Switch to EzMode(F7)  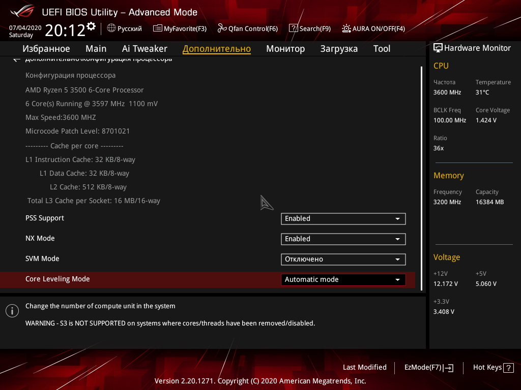point(428,368)
